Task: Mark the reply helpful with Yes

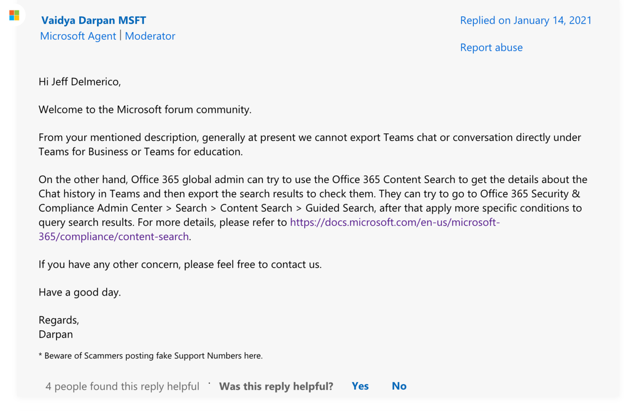Action: coord(360,386)
